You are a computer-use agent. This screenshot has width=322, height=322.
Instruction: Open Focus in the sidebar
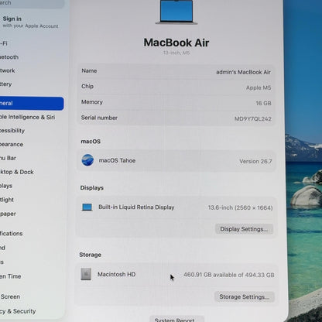(2, 262)
